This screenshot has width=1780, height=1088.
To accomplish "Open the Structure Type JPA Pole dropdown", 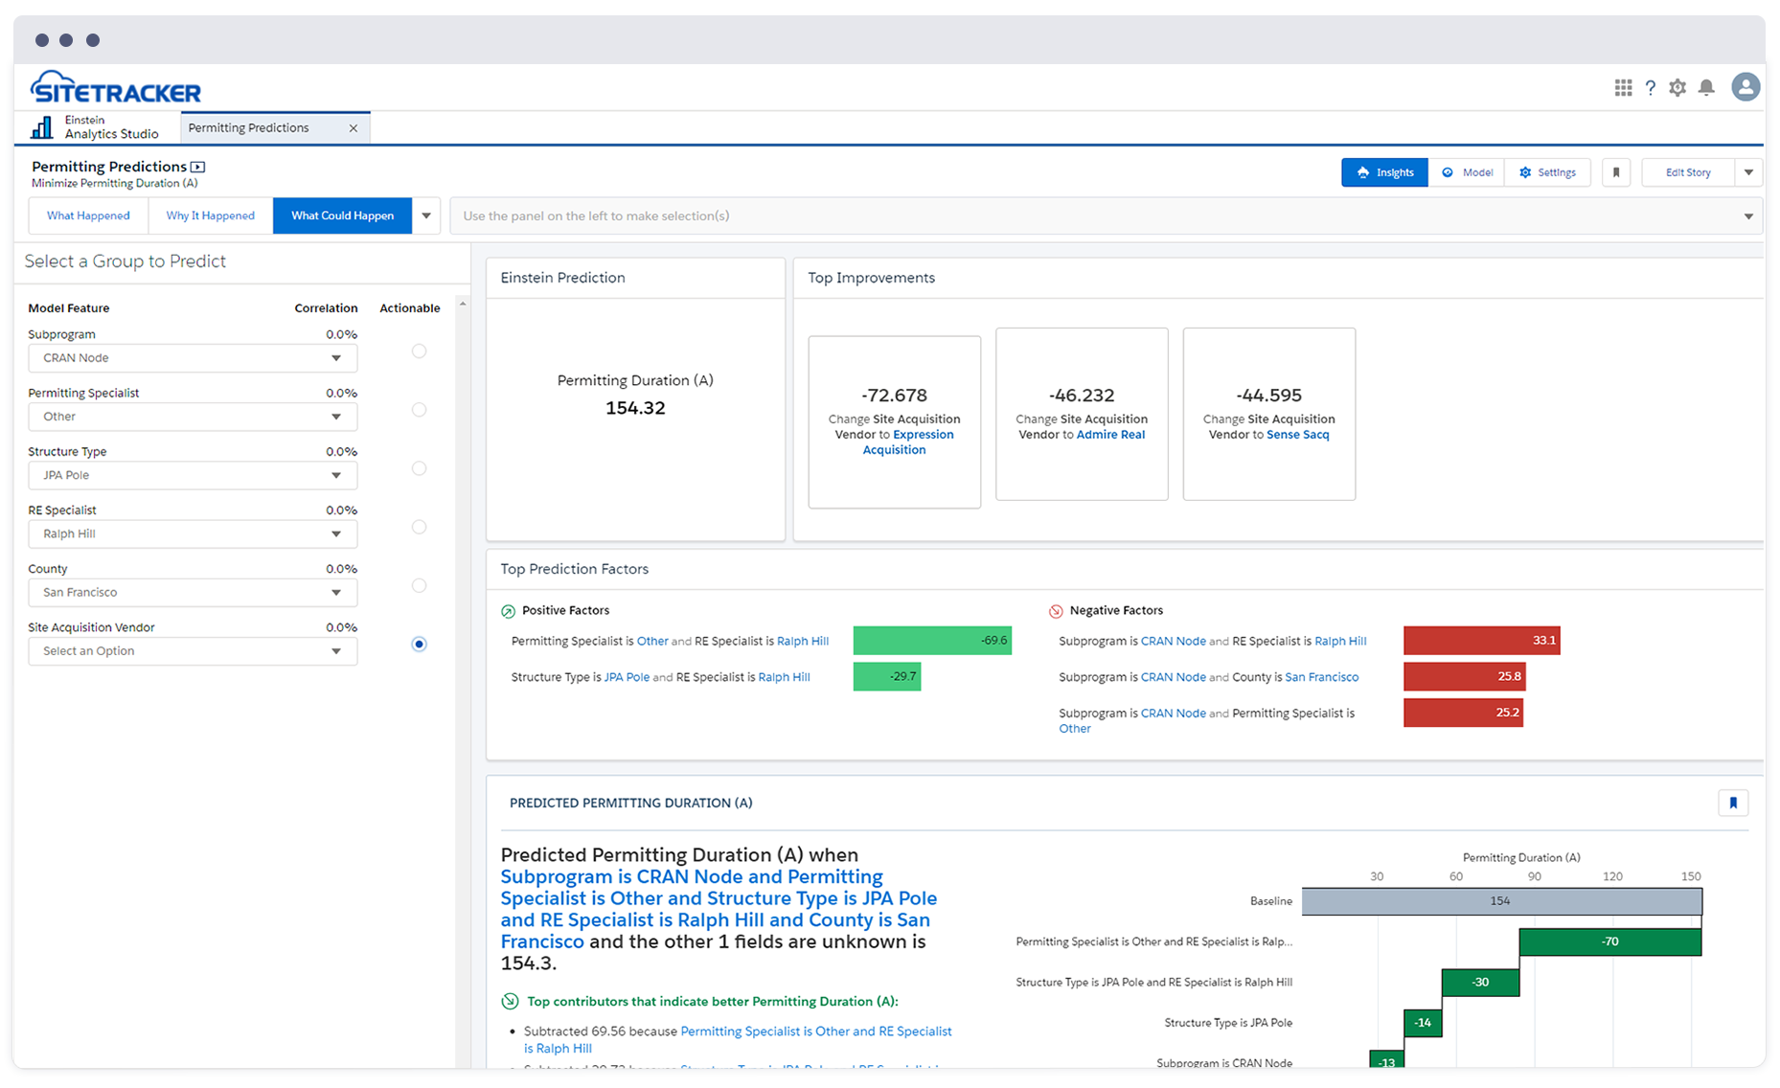I will (193, 475).
